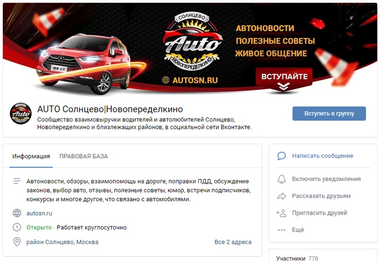Viewport: 382px width, 262px height.
Task: Click the ВСТУПАЙТЕ banner button in cover
Action: click(x=284, y=78)
